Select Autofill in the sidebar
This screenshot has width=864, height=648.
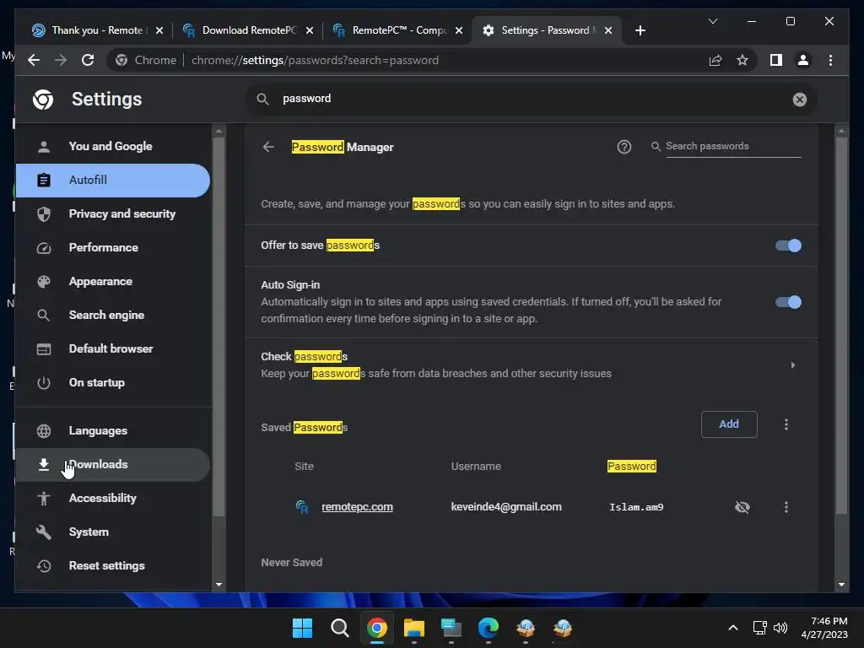coord(113,181)
